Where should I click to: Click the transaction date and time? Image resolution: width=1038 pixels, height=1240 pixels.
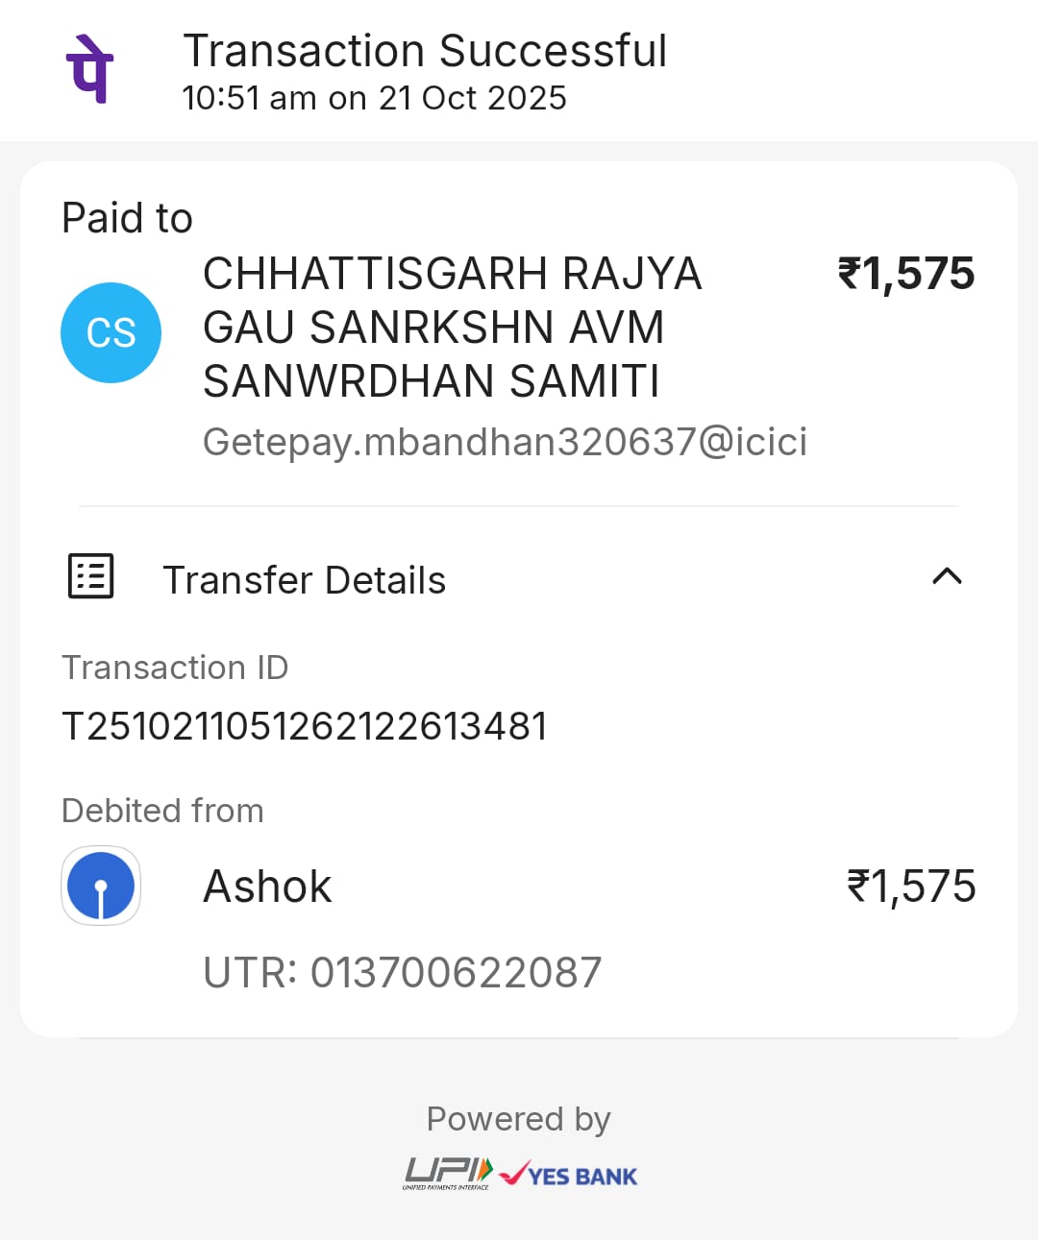coord(374,98)
